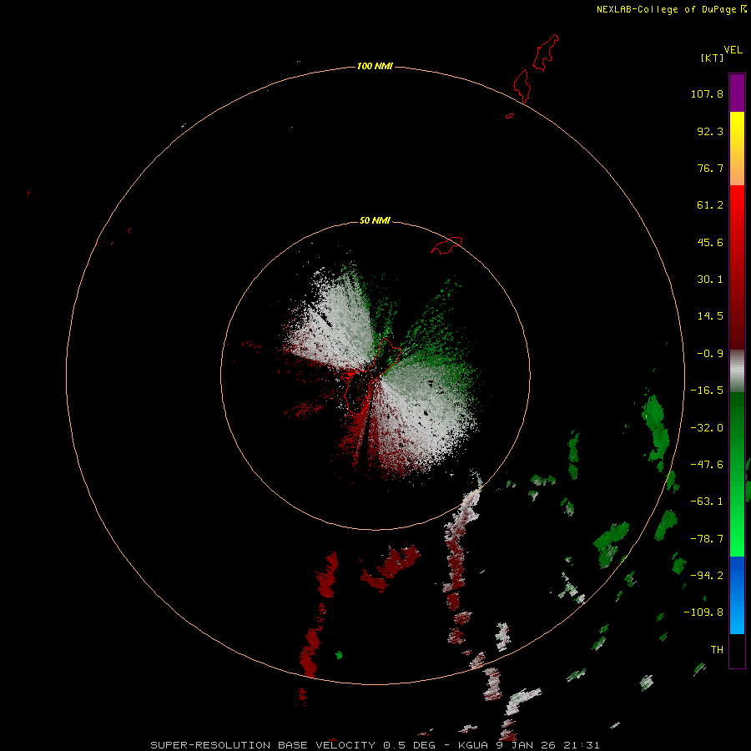Click the [KT] units label

pyautogui.click(x=712, y=58)
